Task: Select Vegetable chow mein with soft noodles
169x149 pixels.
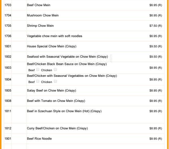Action: pyautogui.click(x=54, y=36)
